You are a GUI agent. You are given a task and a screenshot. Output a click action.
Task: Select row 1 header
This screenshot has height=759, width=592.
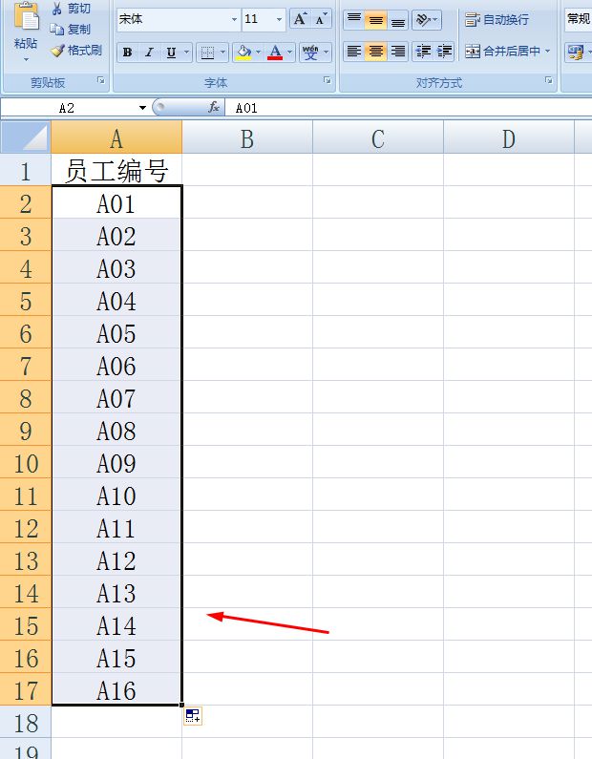point(25,170)
